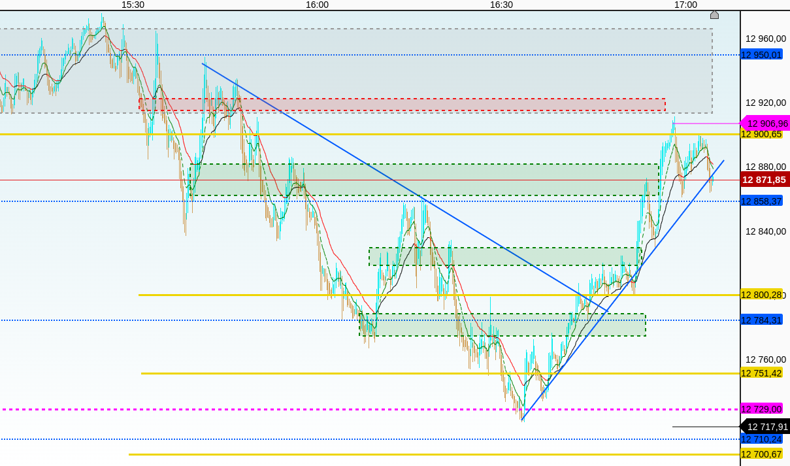This screenshot has height=466, width=790.
Task: Click the yellow 12 700,67 level label
Action: pyautogui.click(x=761, y=454)
